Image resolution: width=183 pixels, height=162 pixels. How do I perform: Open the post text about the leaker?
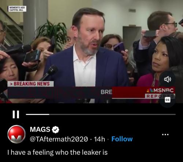tap(57, 152)
